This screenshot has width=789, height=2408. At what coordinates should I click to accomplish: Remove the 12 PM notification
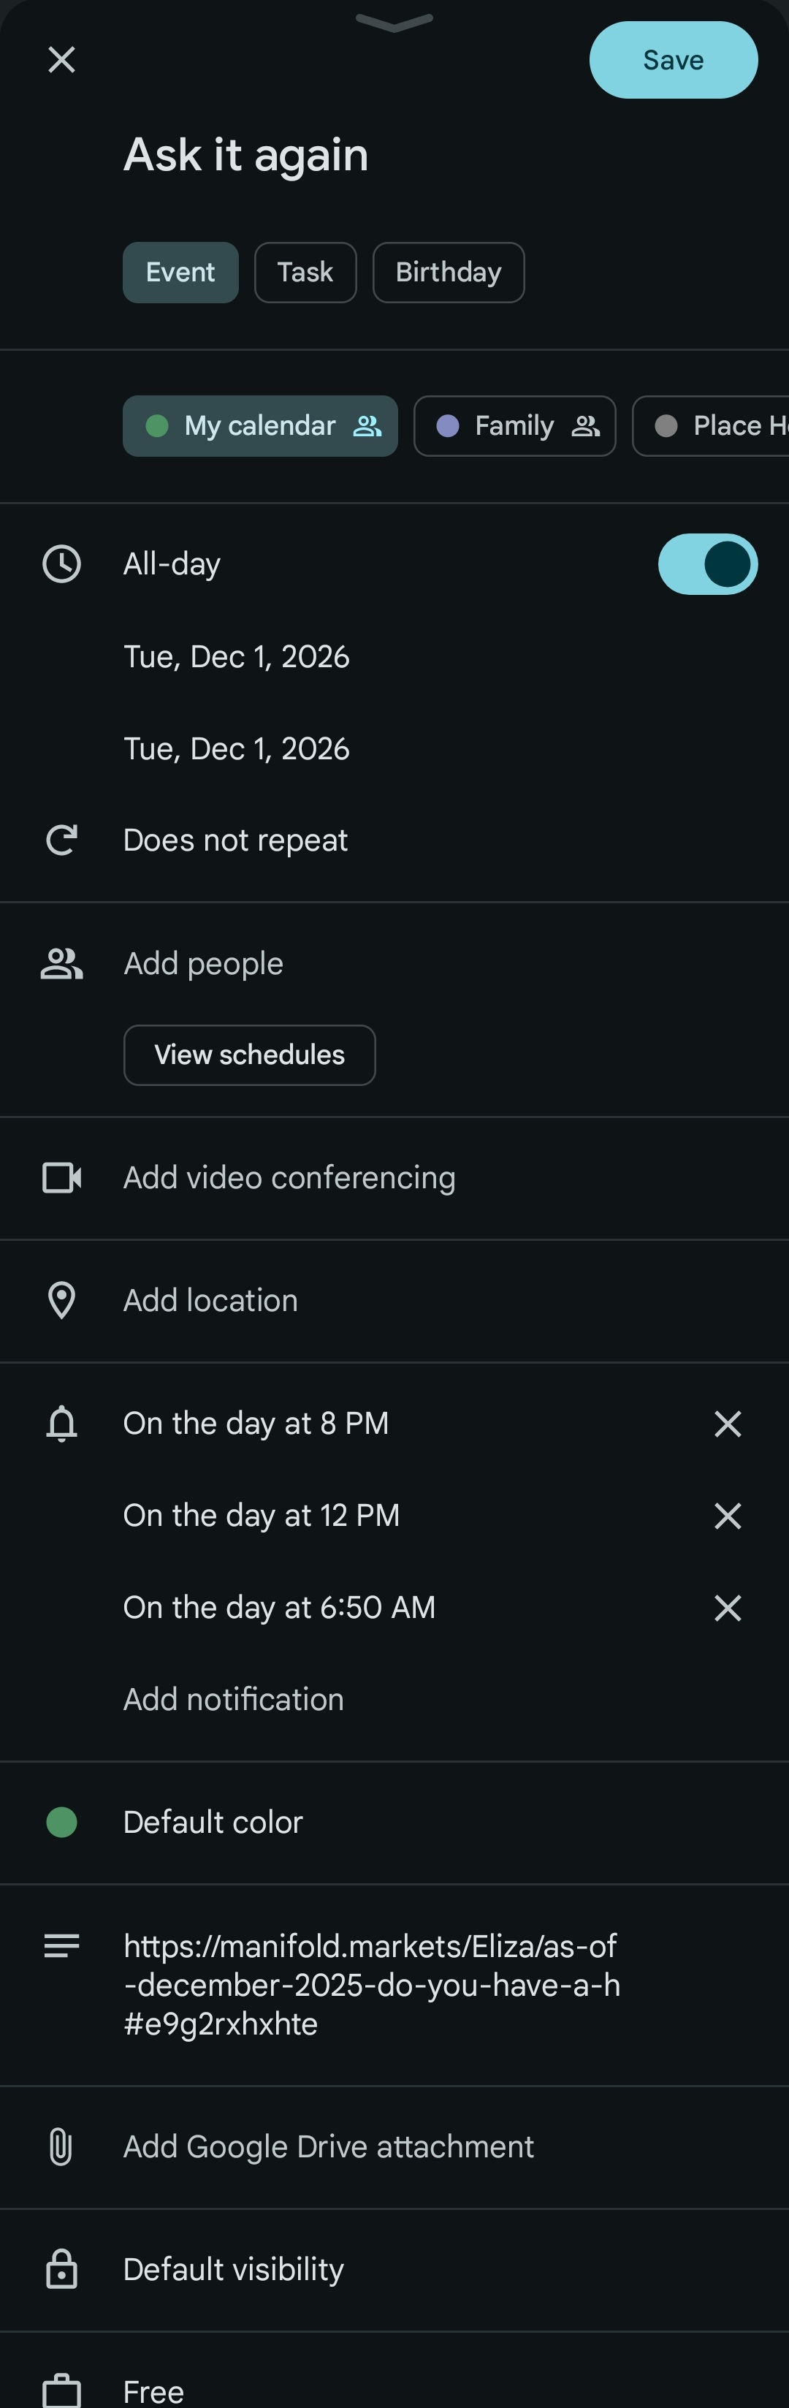click(x=728, y=1515)
